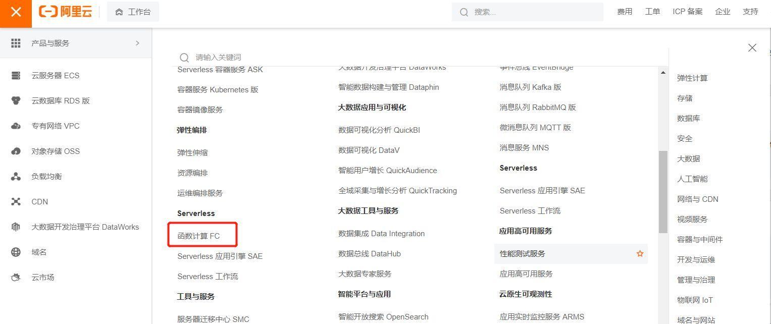This screenshot has height=324, width=771.
Task: Click the 负载均衡 icon
Action: pyautogui.click(x=16, y=177)
